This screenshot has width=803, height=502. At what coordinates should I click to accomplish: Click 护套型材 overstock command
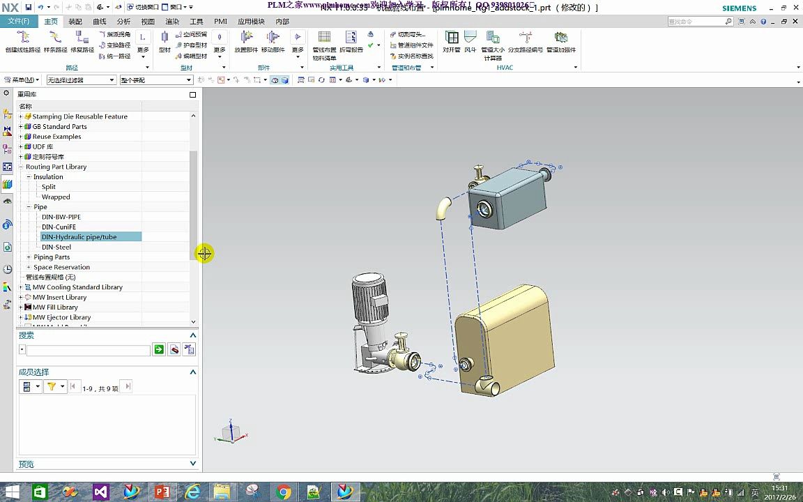[191, 45]
